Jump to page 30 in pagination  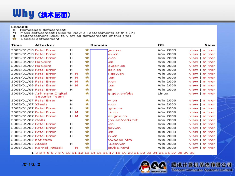point(192,153)
